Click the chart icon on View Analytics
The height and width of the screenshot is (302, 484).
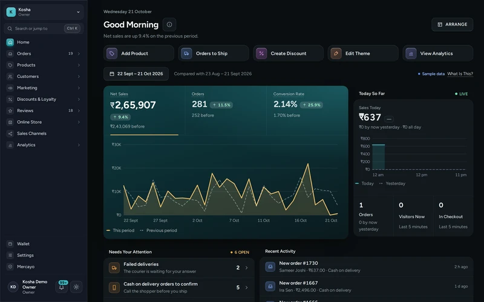click(411, 53)
